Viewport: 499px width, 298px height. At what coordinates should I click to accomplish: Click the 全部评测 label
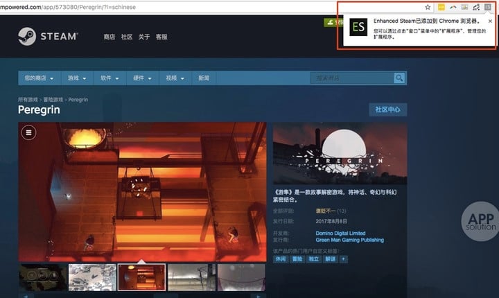[x=283, y=211]
